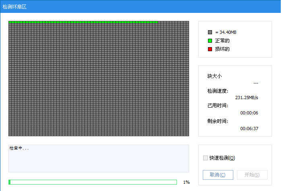Click the = 34.40MB block size text
This screenshot has width=282, height=191.
pos(226,32)
